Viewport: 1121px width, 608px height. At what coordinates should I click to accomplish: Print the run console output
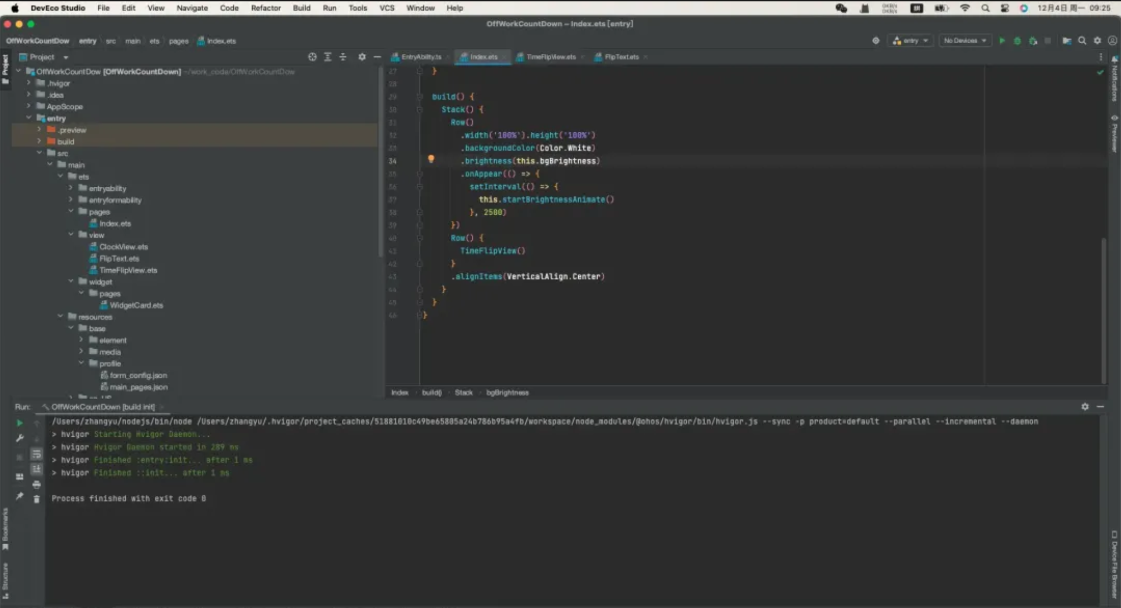pos(37,484)
